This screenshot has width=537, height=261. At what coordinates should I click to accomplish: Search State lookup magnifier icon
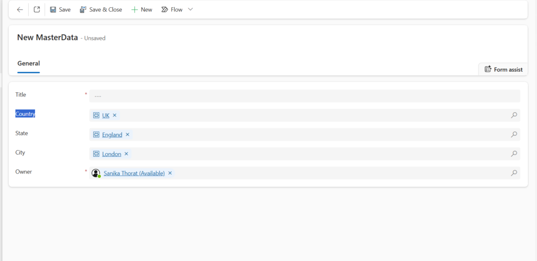click(x=514, y=135)
